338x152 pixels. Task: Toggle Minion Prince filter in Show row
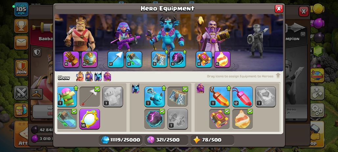pos(98,76)
